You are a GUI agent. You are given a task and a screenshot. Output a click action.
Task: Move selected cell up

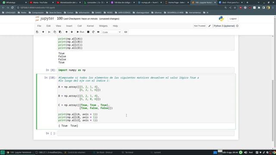point(66,32)
